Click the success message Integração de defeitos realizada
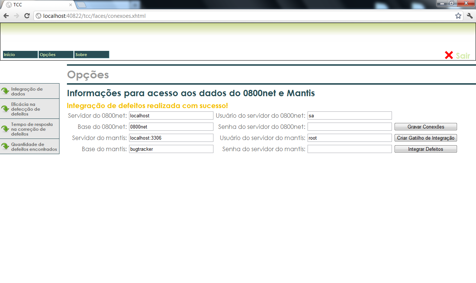Screen dimensions: 476x283 tap(147, 105)
